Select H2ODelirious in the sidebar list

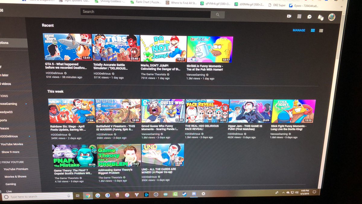click(9, 136)
